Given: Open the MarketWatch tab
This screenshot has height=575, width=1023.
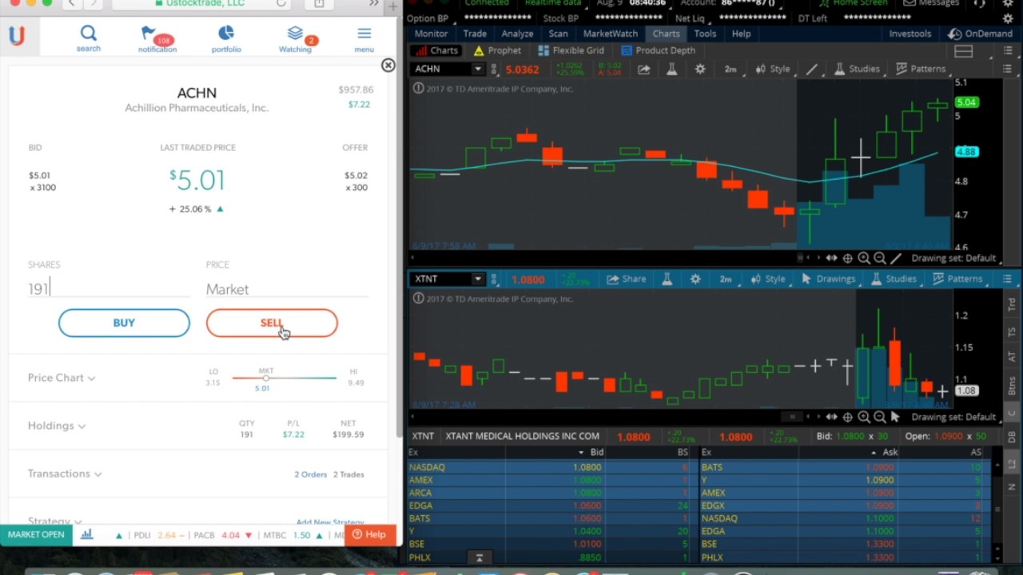Looking at the screenshot, I should (610, 34).
